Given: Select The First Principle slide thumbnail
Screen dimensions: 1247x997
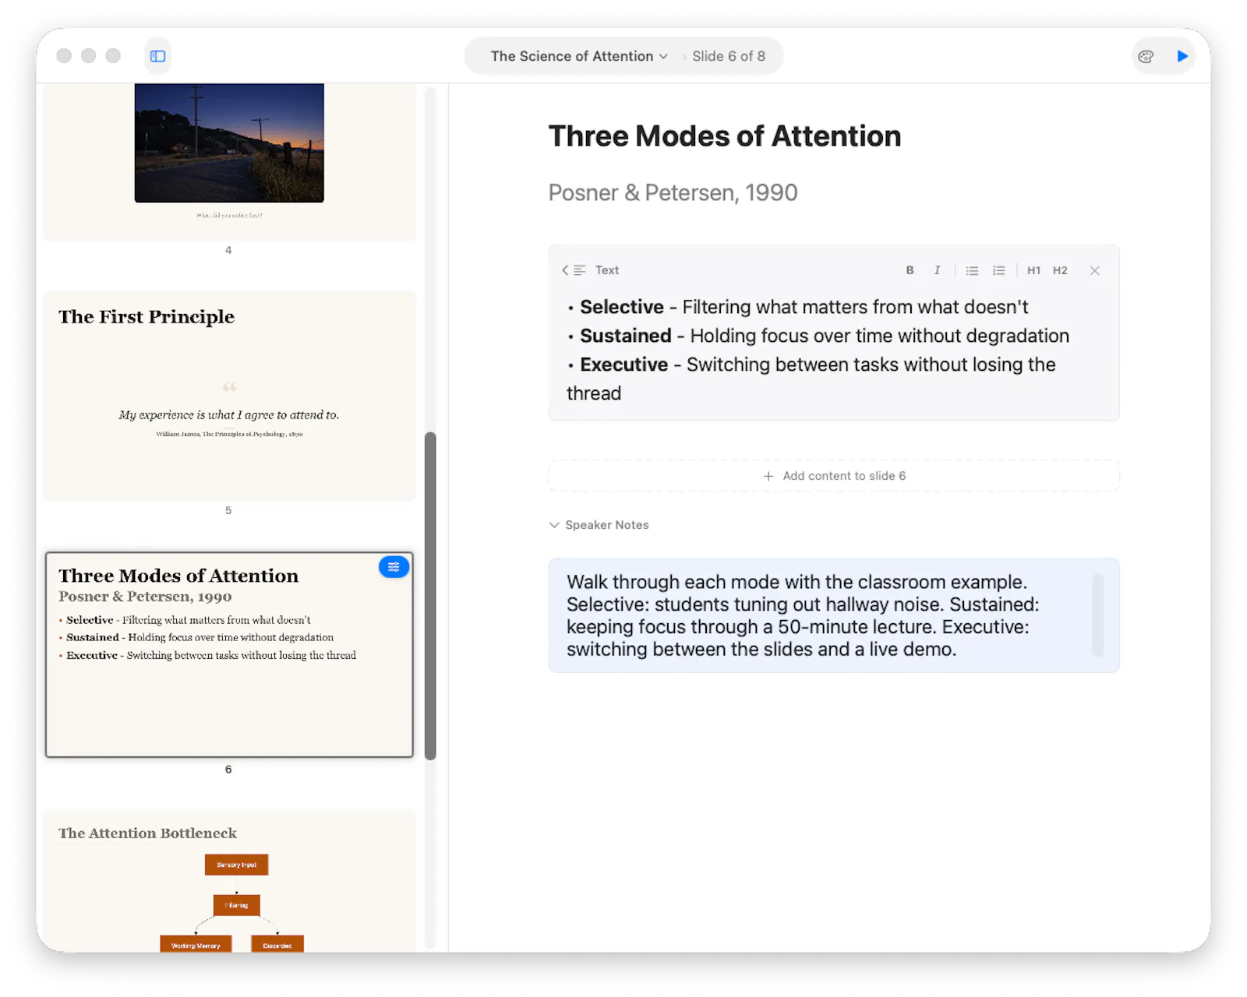Looking at the screenshot, I should tap(229, 396).
